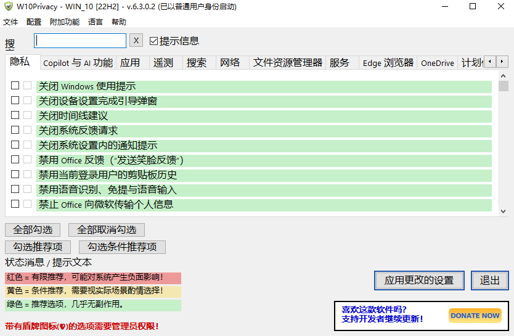The height and width of the screenshot is (336, 514).
Task: Check the box for 关闭设备设置完成引导弹窗
Action: (x=15, y=100)
